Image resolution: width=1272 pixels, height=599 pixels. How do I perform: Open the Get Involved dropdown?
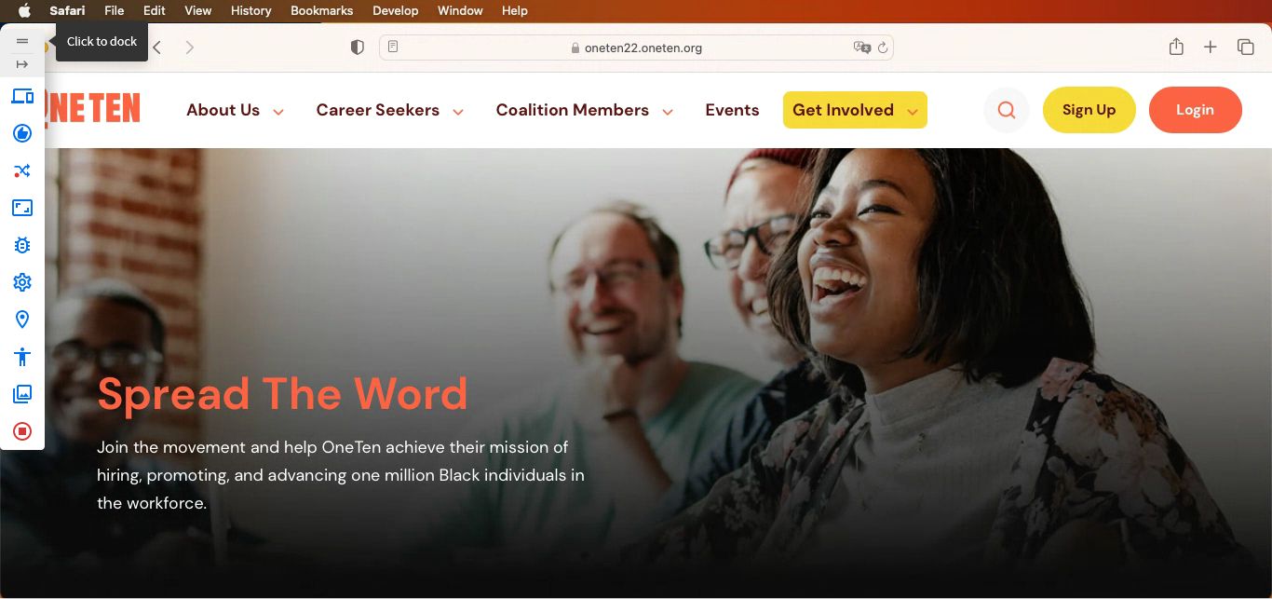(x=855, y=110)
